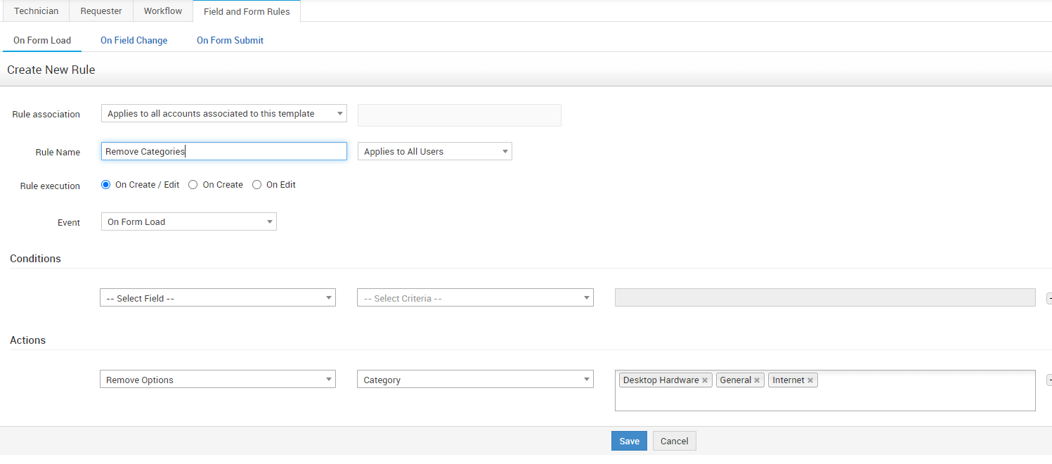The image size is (1052, 464).
Task: Cancel rule creation
Action: pyautogui.click(x=674, y=441)
